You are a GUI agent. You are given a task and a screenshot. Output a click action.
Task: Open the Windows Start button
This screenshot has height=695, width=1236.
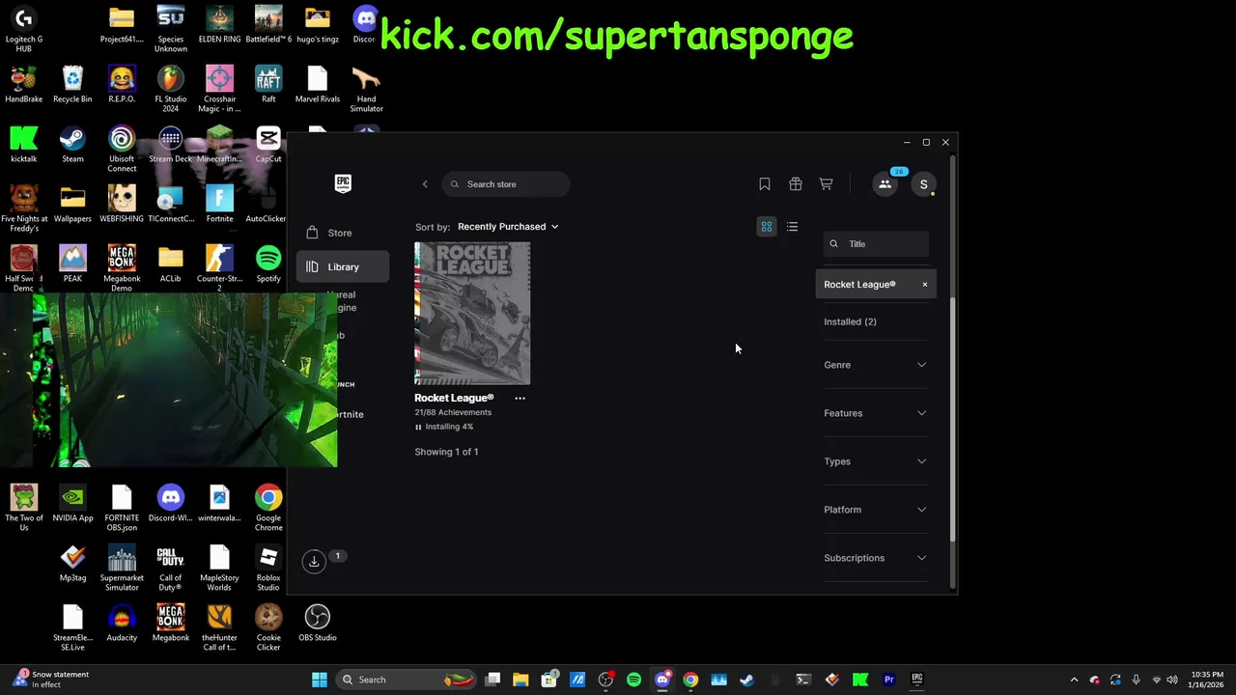[x=320, y=680]
